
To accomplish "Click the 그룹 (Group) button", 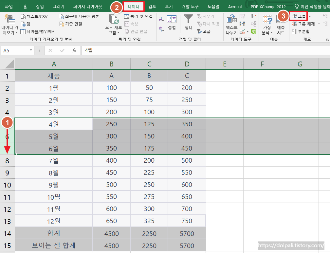I will click(x=299, y=16).
